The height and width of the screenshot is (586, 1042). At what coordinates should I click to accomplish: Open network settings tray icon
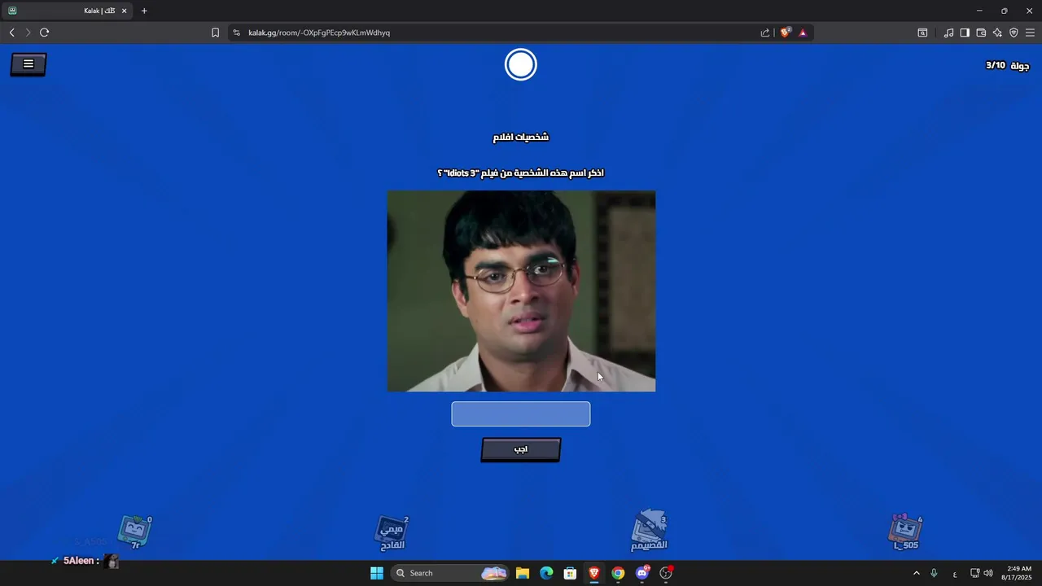974,573
